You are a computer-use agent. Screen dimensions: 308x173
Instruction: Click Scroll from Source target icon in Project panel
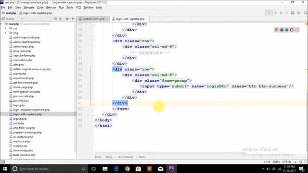tap(56, 19)
